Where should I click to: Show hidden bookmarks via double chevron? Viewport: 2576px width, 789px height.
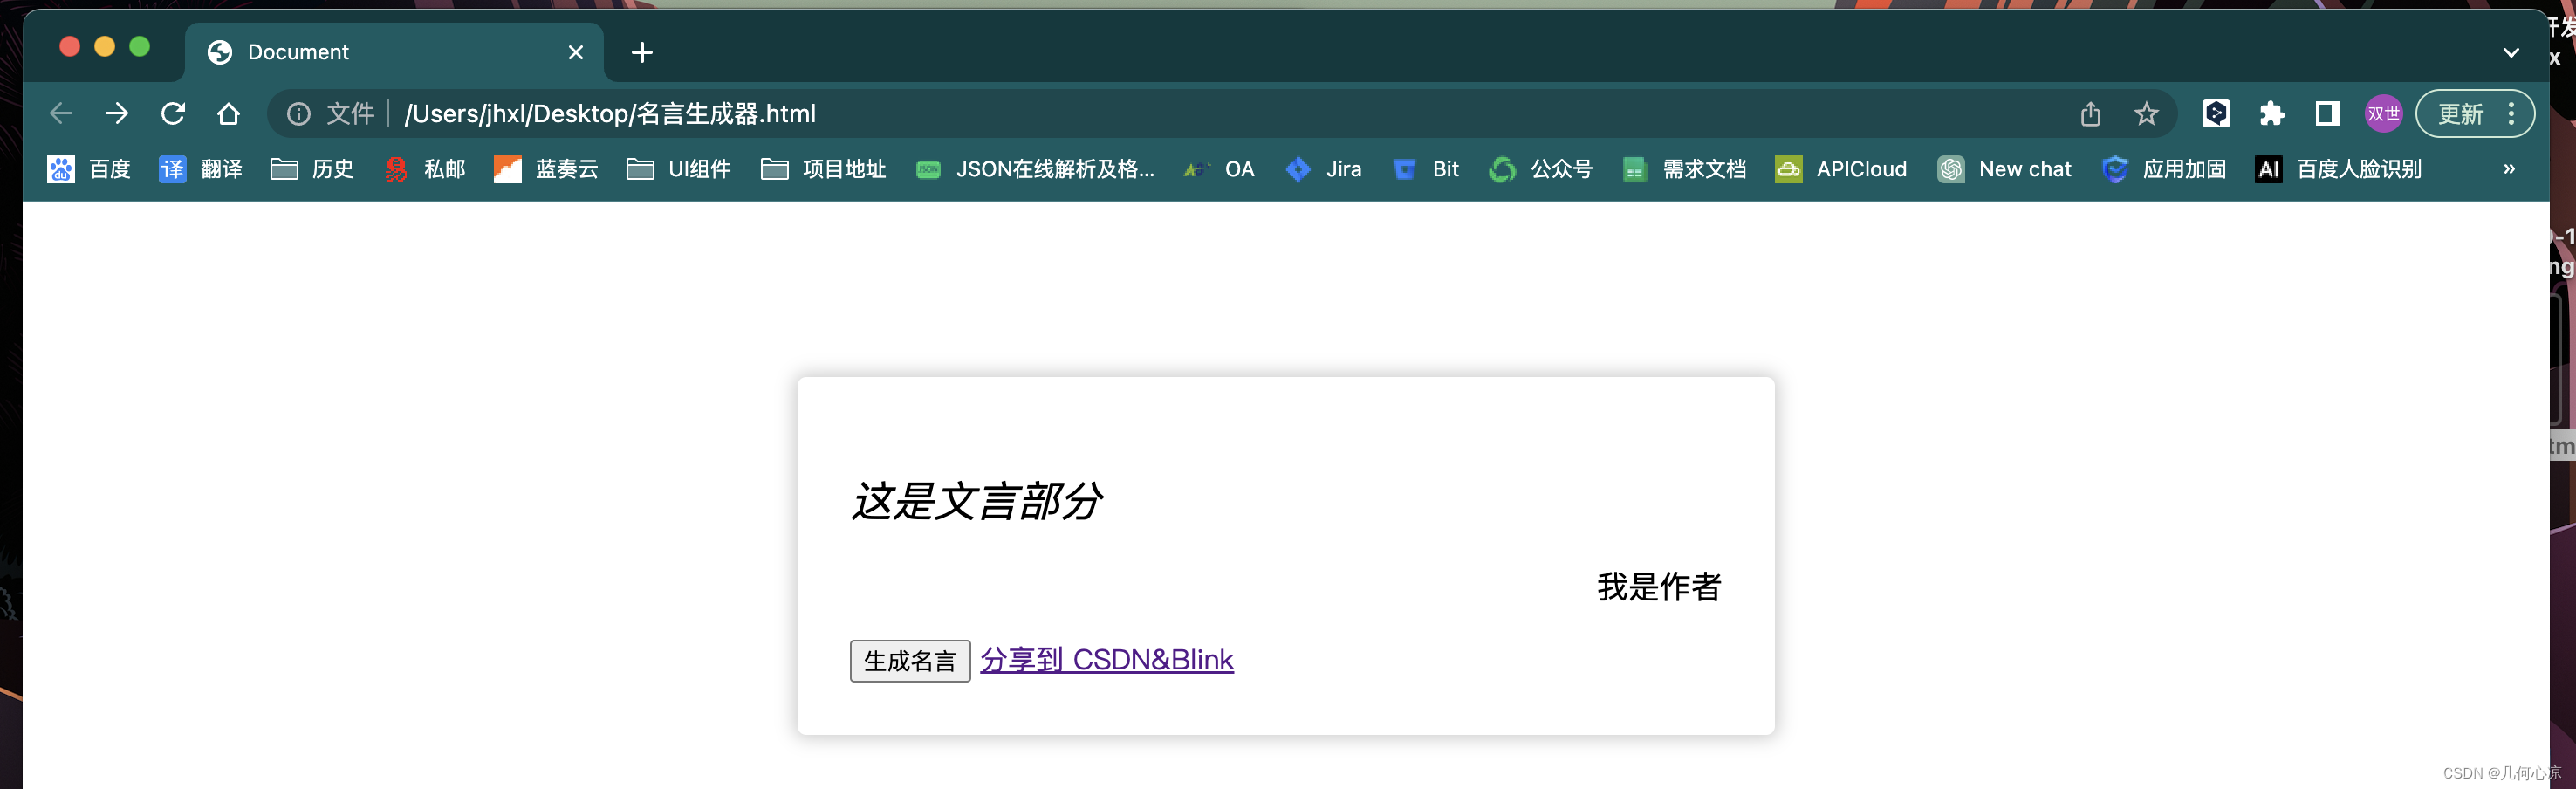click(2509, 169)
